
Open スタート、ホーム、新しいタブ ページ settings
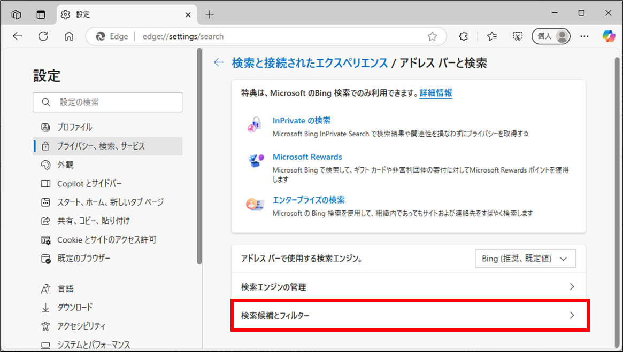(107, 202)
